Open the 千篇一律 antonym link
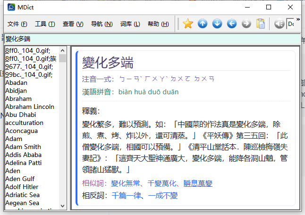The height and width of the screenshot is (215, 305). click(x=127, y=195)
